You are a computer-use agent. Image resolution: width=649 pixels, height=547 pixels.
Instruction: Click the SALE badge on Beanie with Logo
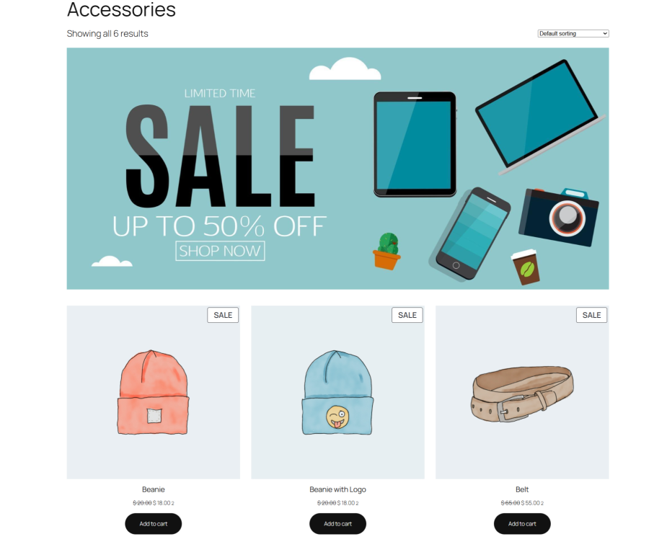tap(407, 315)
